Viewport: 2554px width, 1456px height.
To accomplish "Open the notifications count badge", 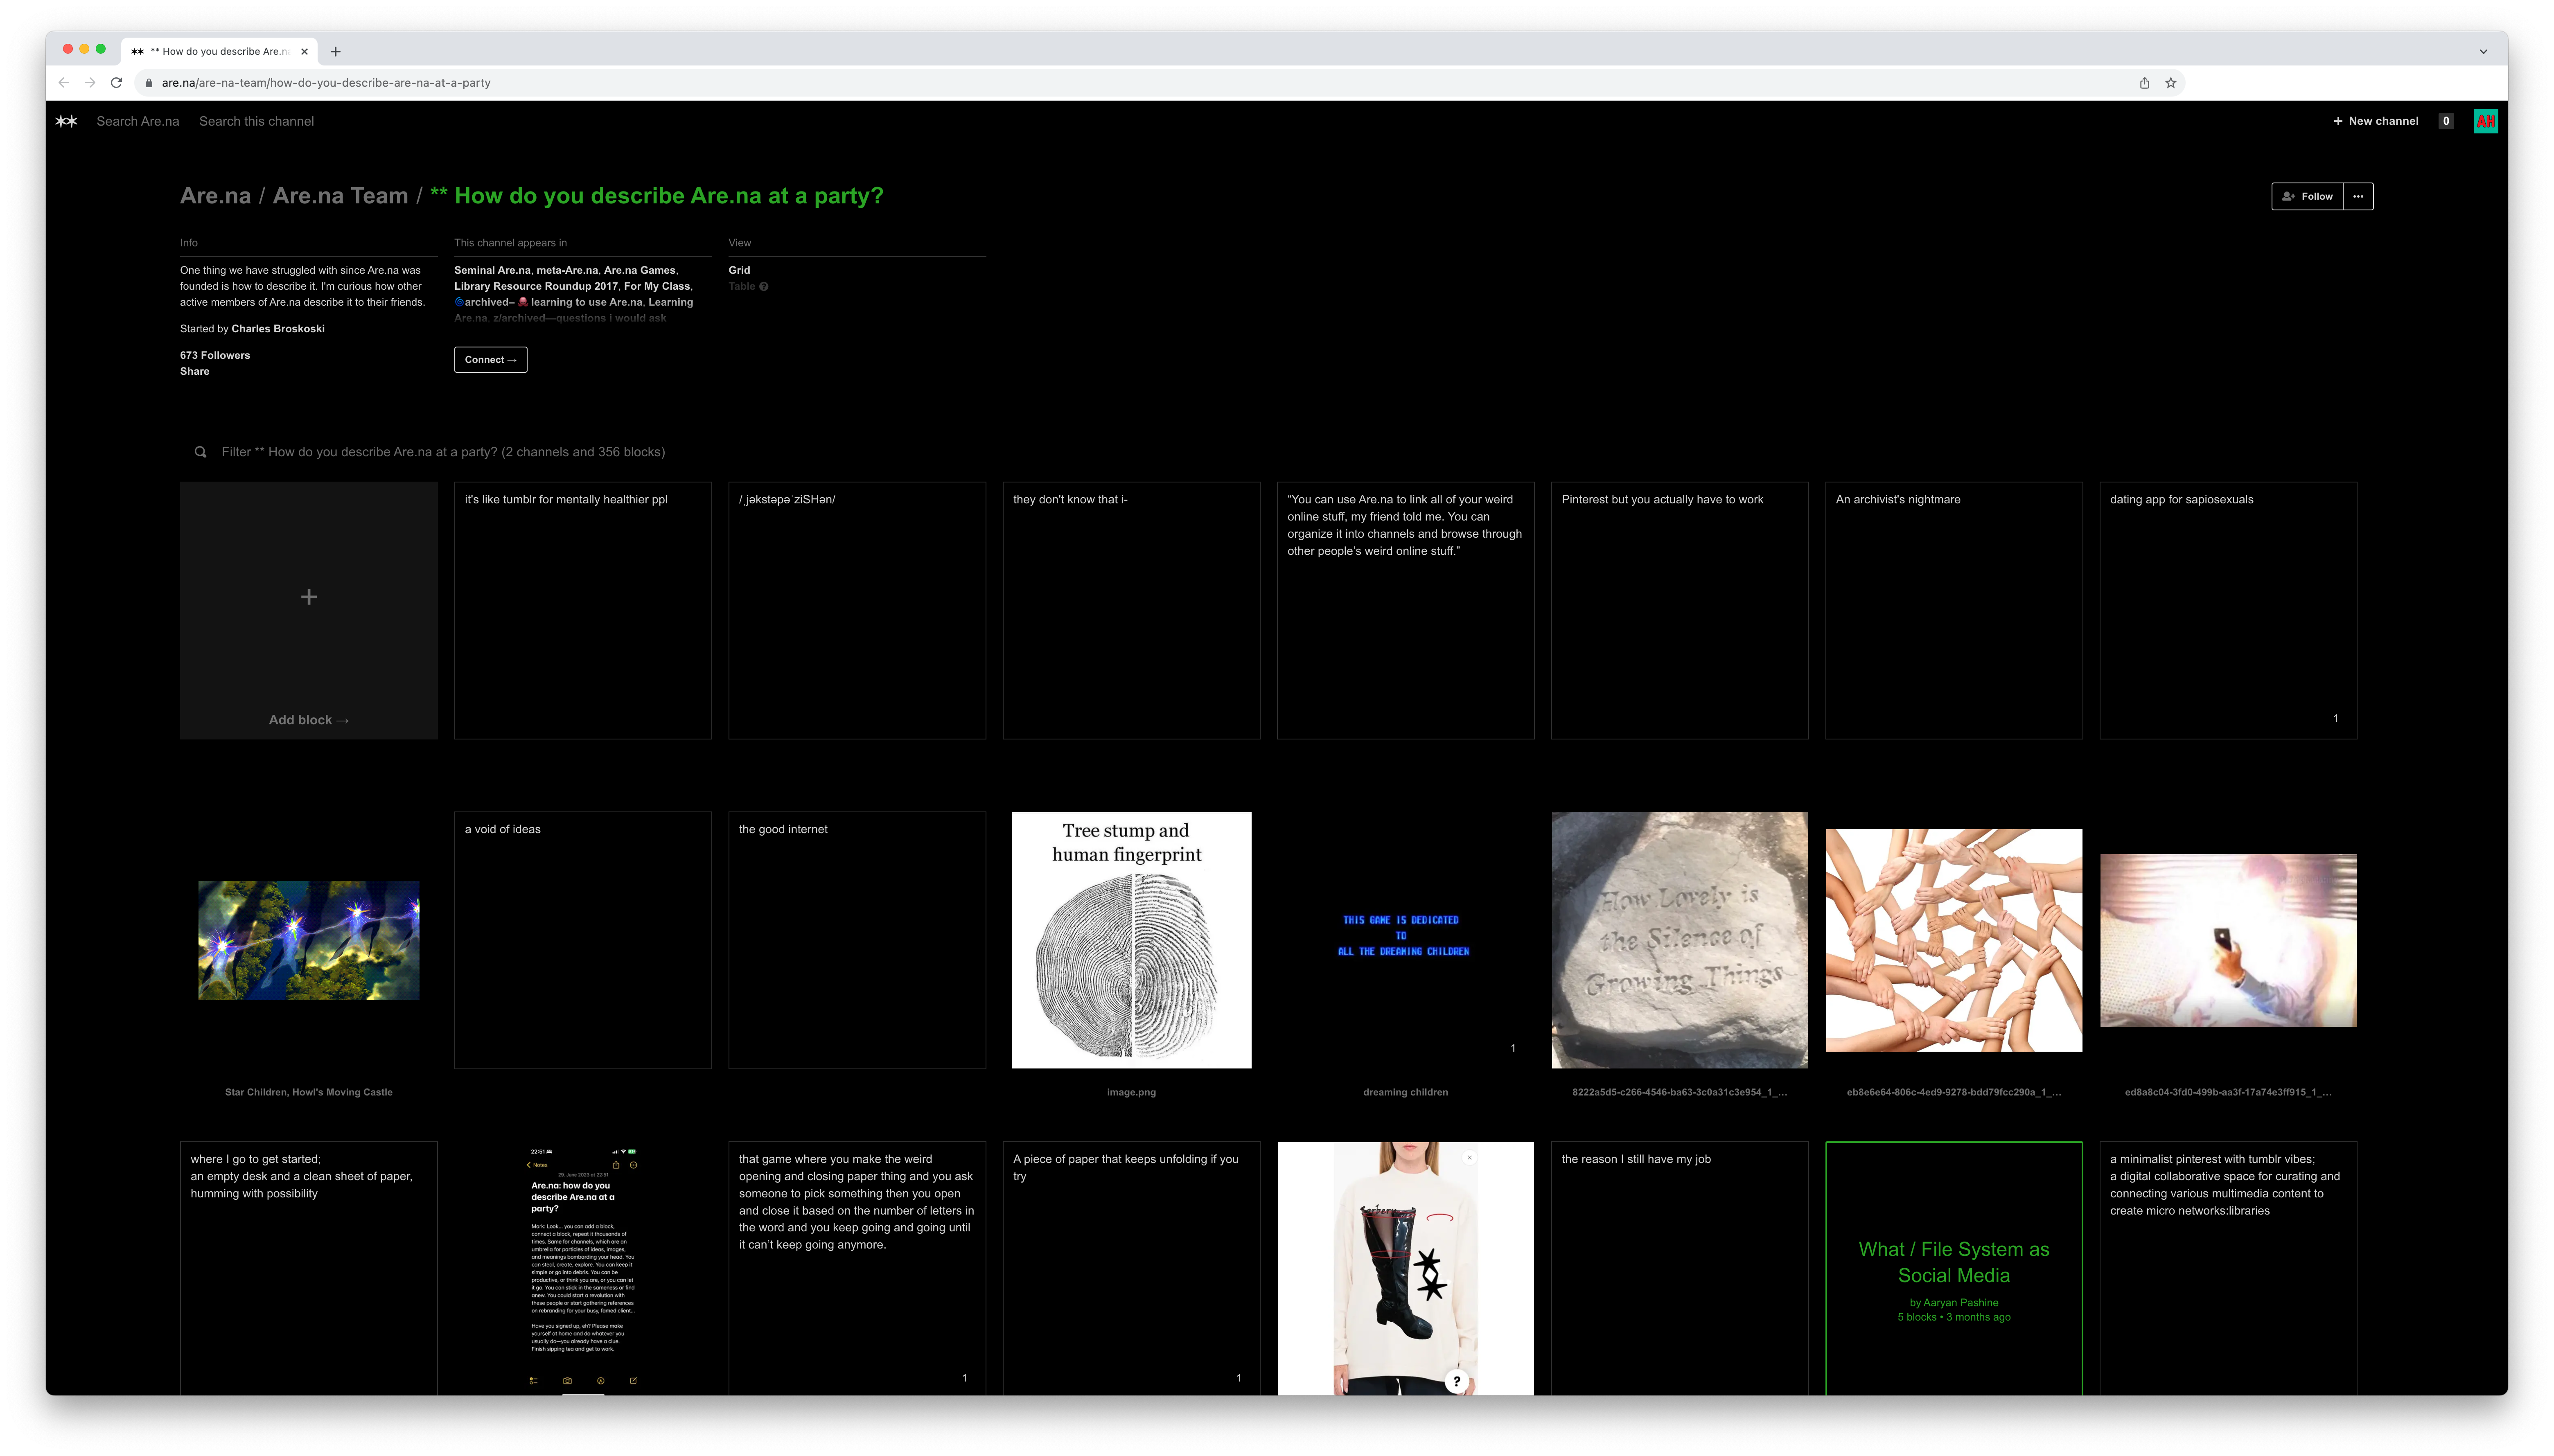I will tap(2446, 121).
